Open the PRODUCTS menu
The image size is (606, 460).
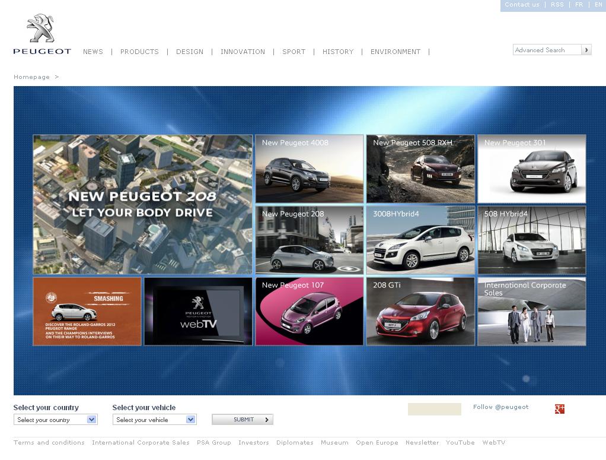[139, 52]
